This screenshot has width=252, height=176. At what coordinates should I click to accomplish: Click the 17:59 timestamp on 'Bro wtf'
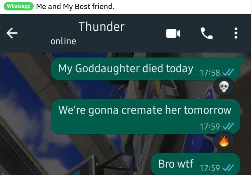[210, 168]
